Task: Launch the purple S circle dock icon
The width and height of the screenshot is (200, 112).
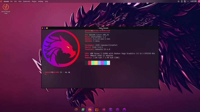Action: [110, 110]
